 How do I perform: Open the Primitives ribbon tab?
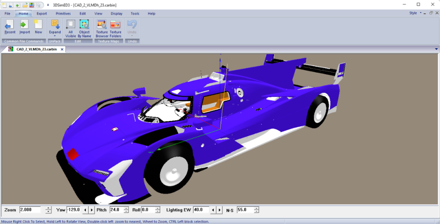click(63, 14)
